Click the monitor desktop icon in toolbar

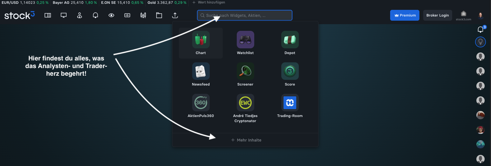click(64, 15)
